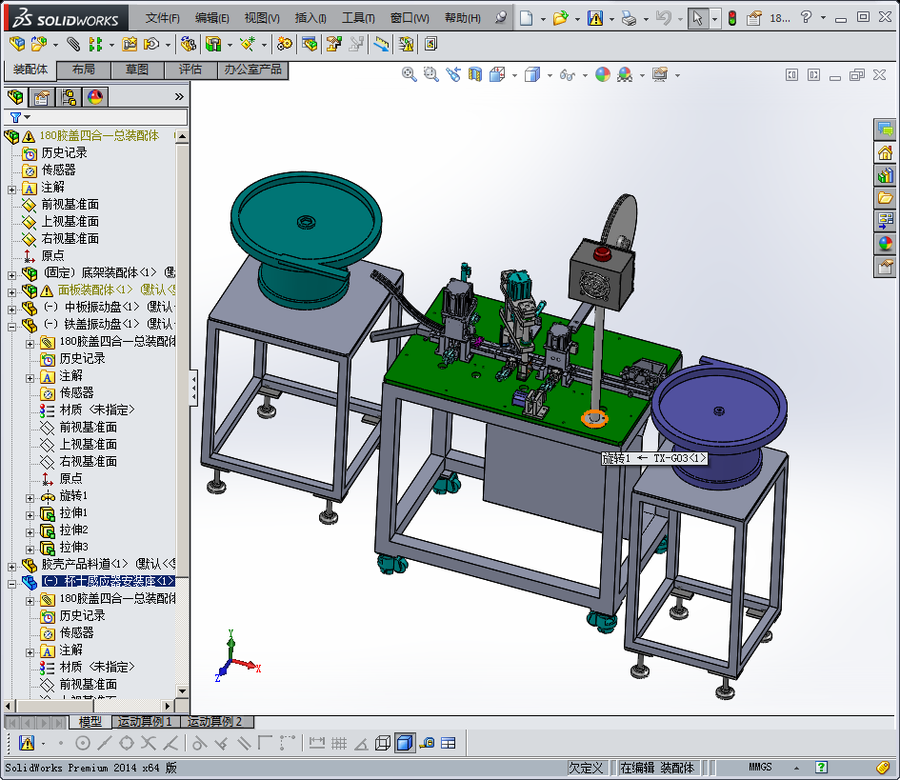
Task: Click the Section View icon
Action: (x=475, y=74)
